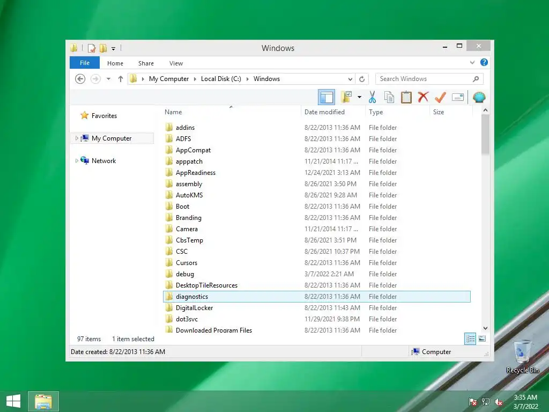Open the quick access toolbar dropdown arrow

[x=114, y=49]
